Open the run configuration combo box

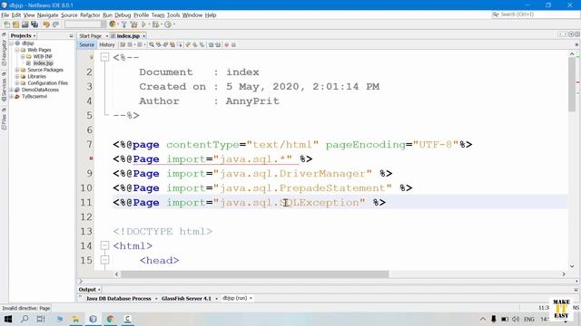click(85, 24)
